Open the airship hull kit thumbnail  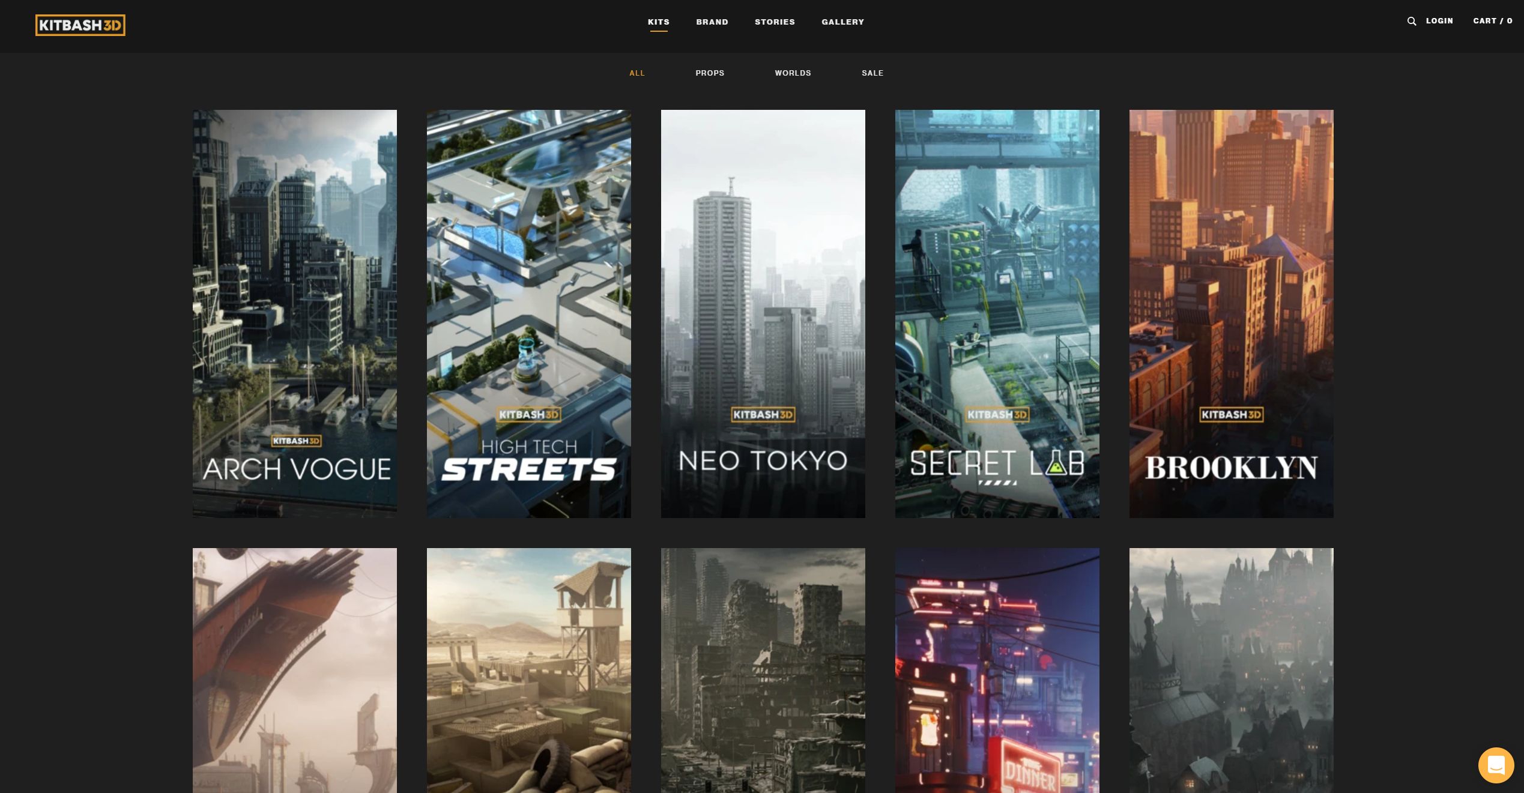295,671
